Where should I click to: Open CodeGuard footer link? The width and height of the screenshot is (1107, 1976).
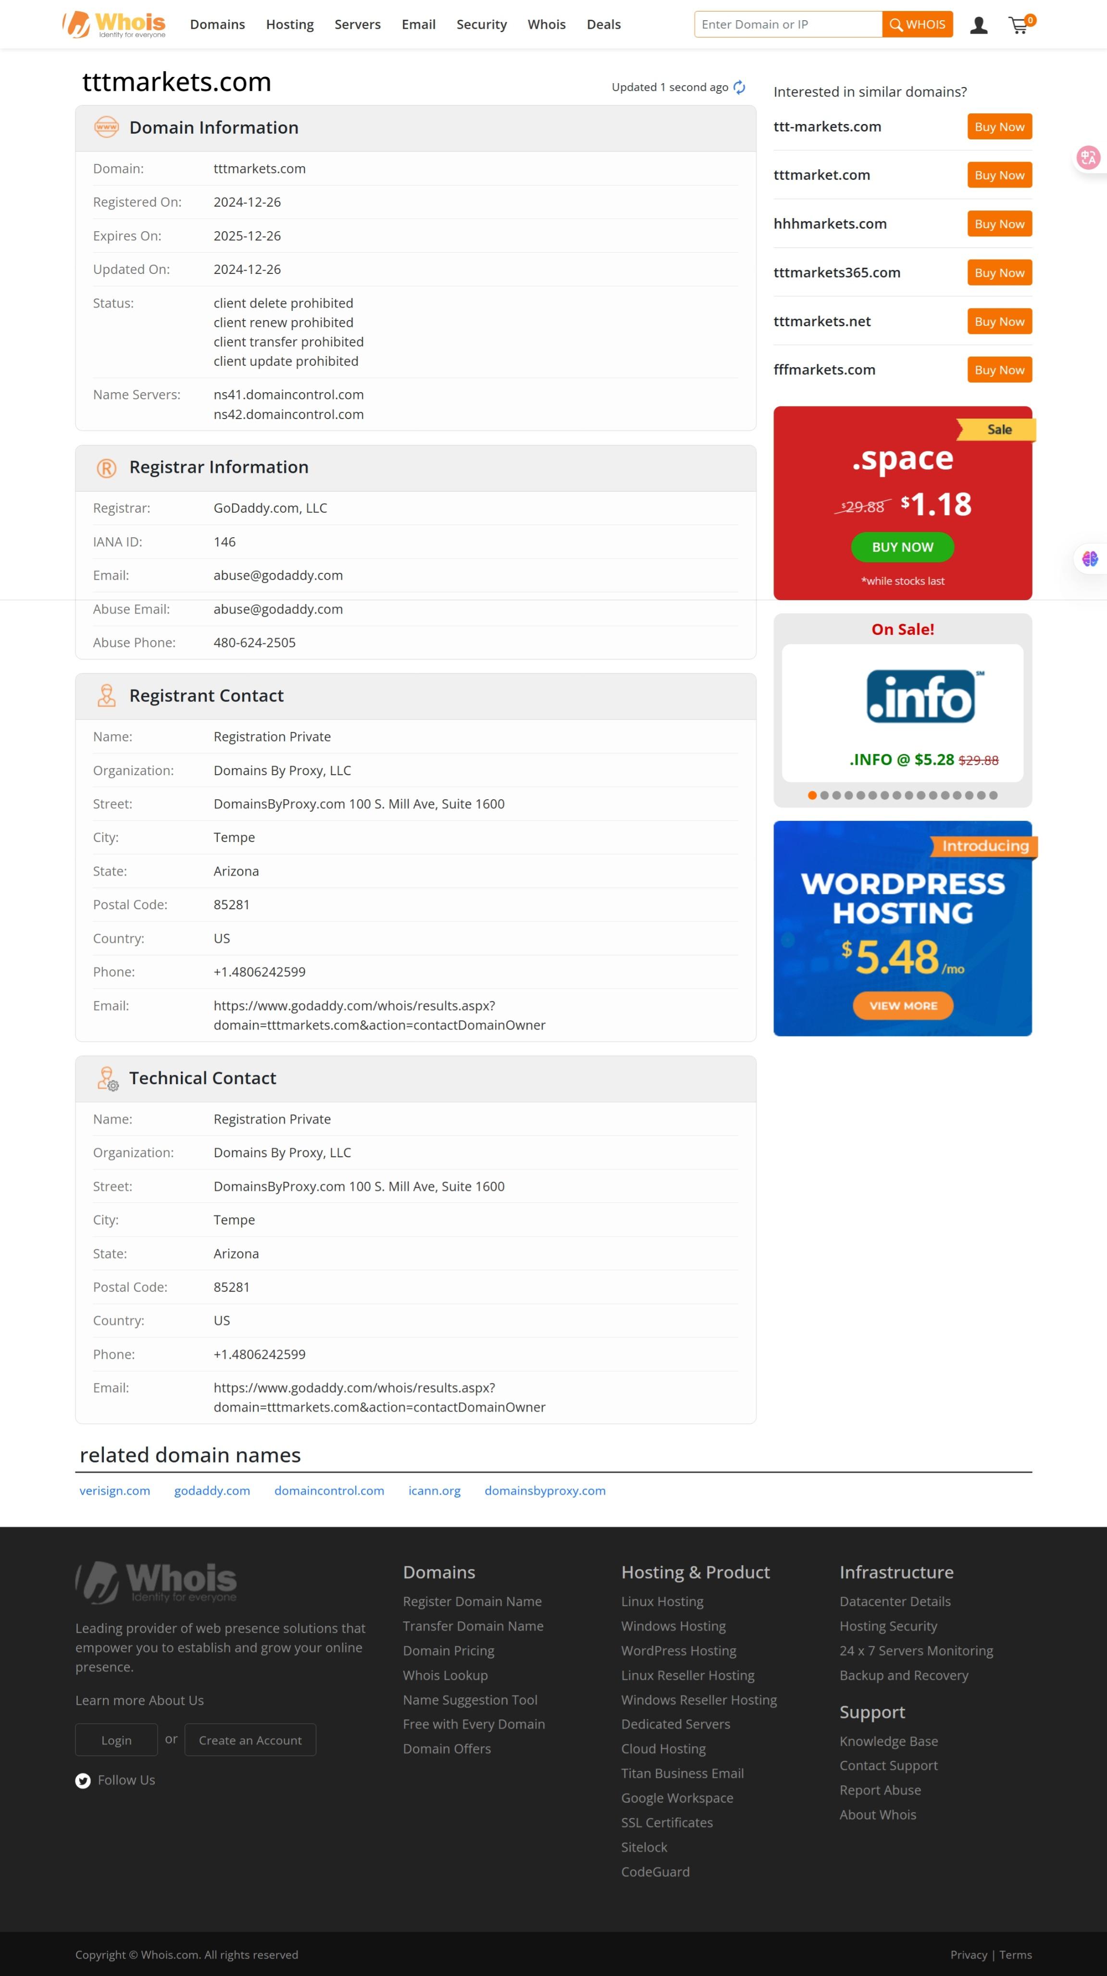pyautogui.click(x=655, y=1872)
